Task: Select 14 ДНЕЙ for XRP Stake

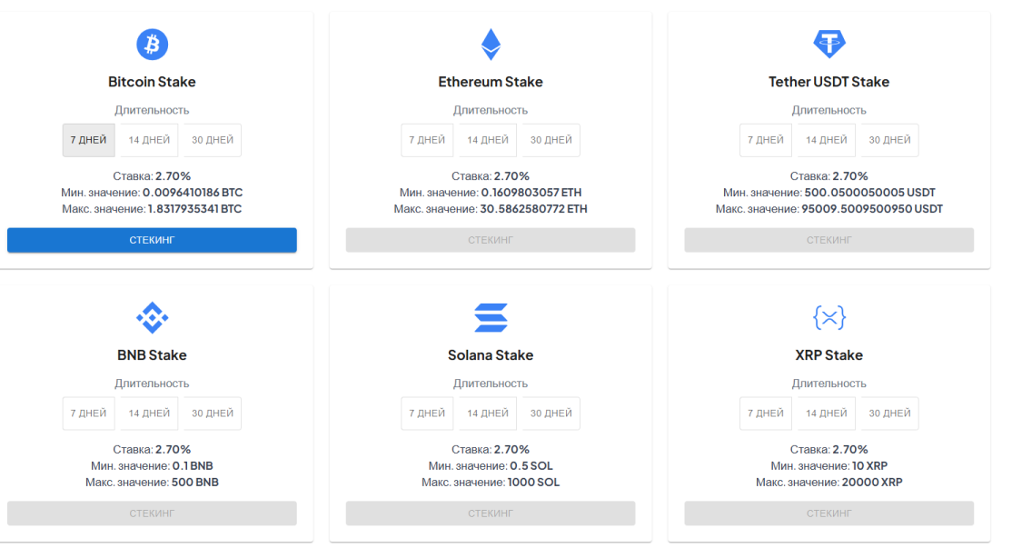Action: 826,413
